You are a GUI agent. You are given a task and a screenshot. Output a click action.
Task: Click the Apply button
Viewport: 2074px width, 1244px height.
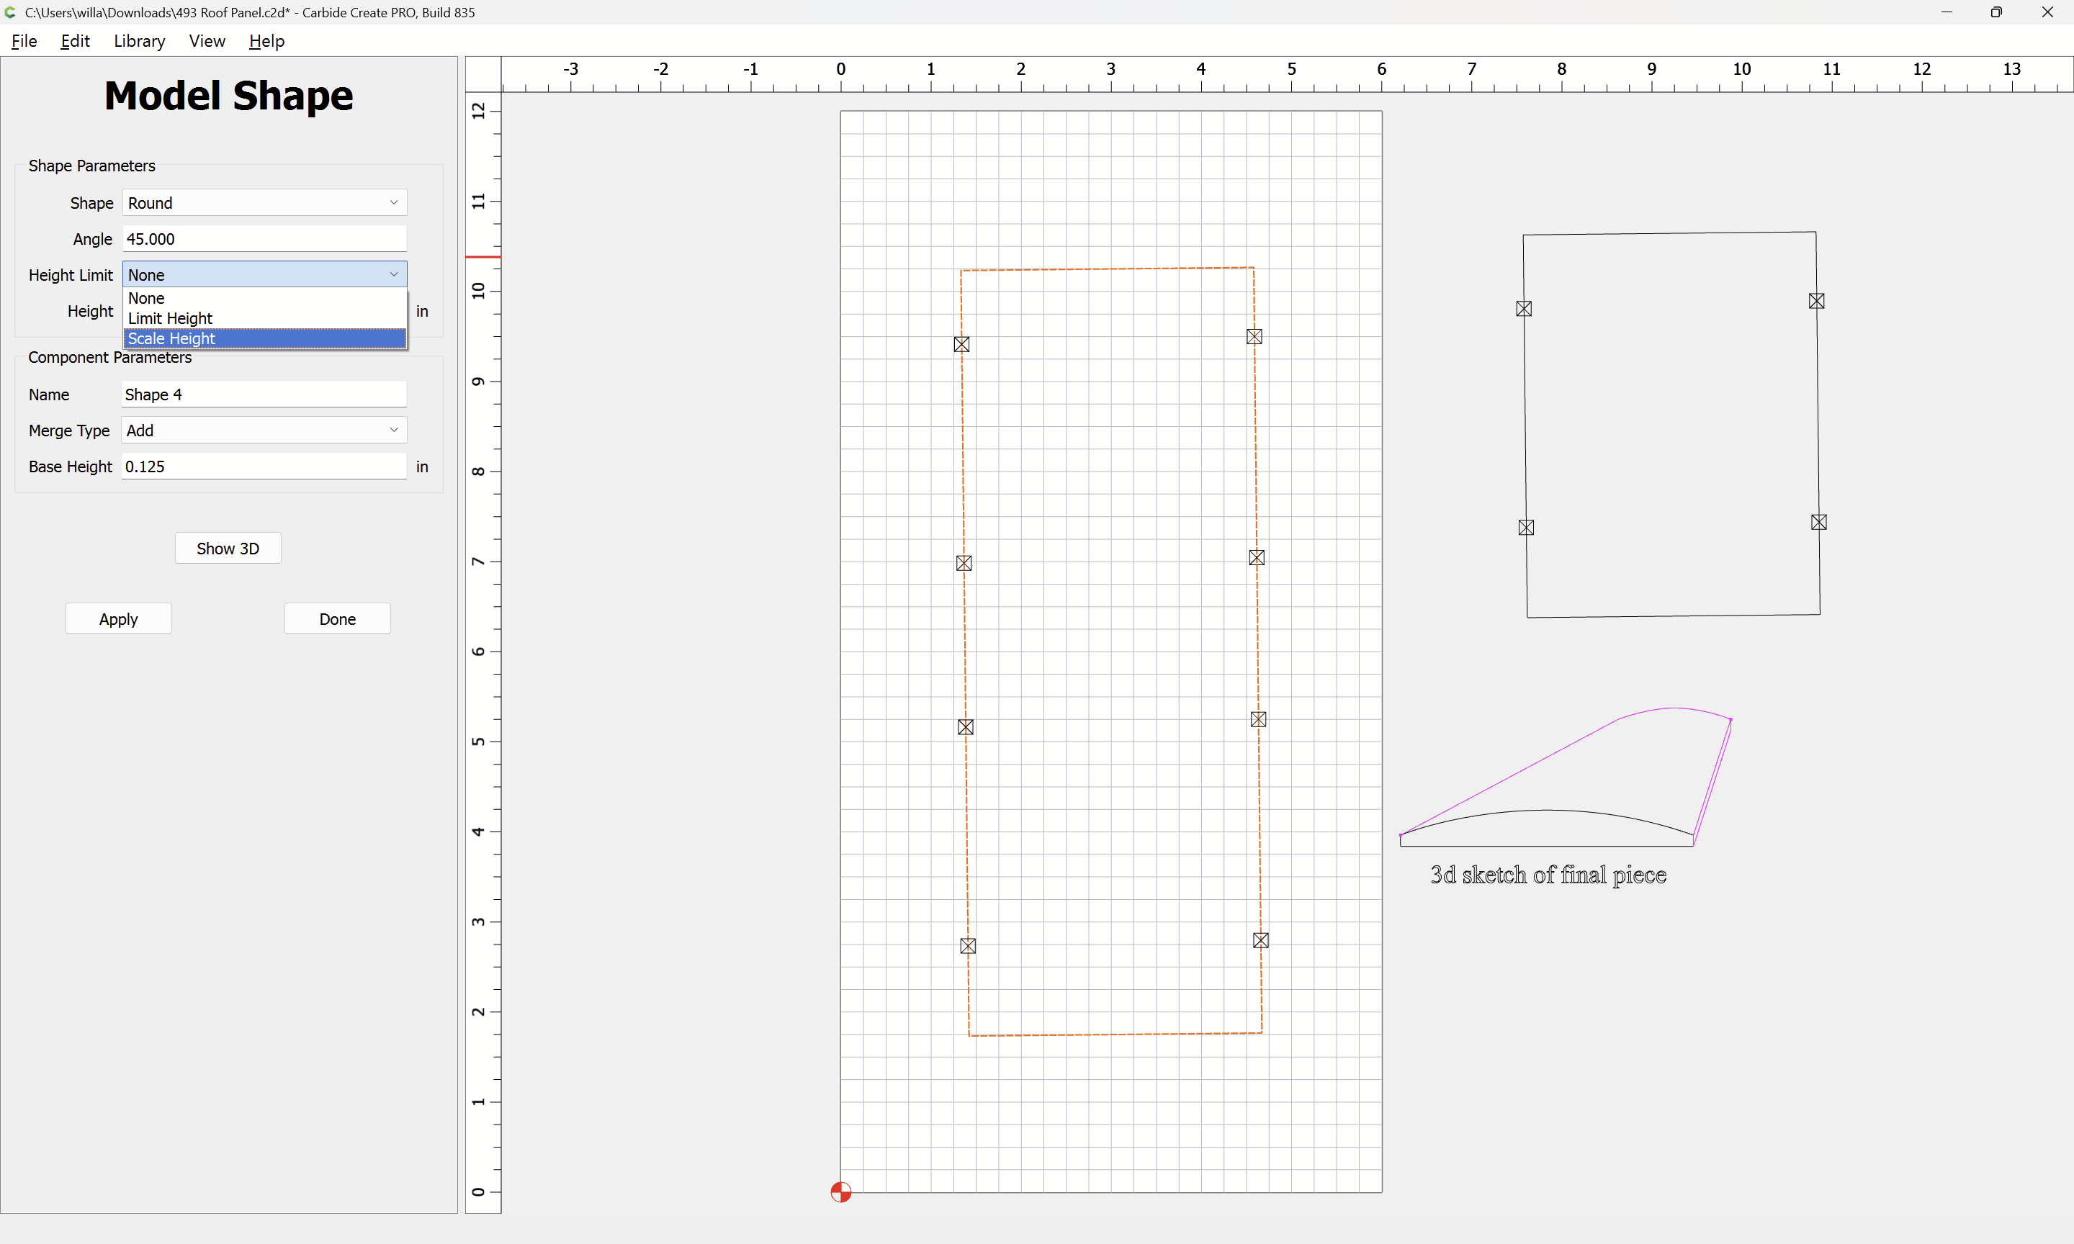pyautogui.click(x=118, y=618)
